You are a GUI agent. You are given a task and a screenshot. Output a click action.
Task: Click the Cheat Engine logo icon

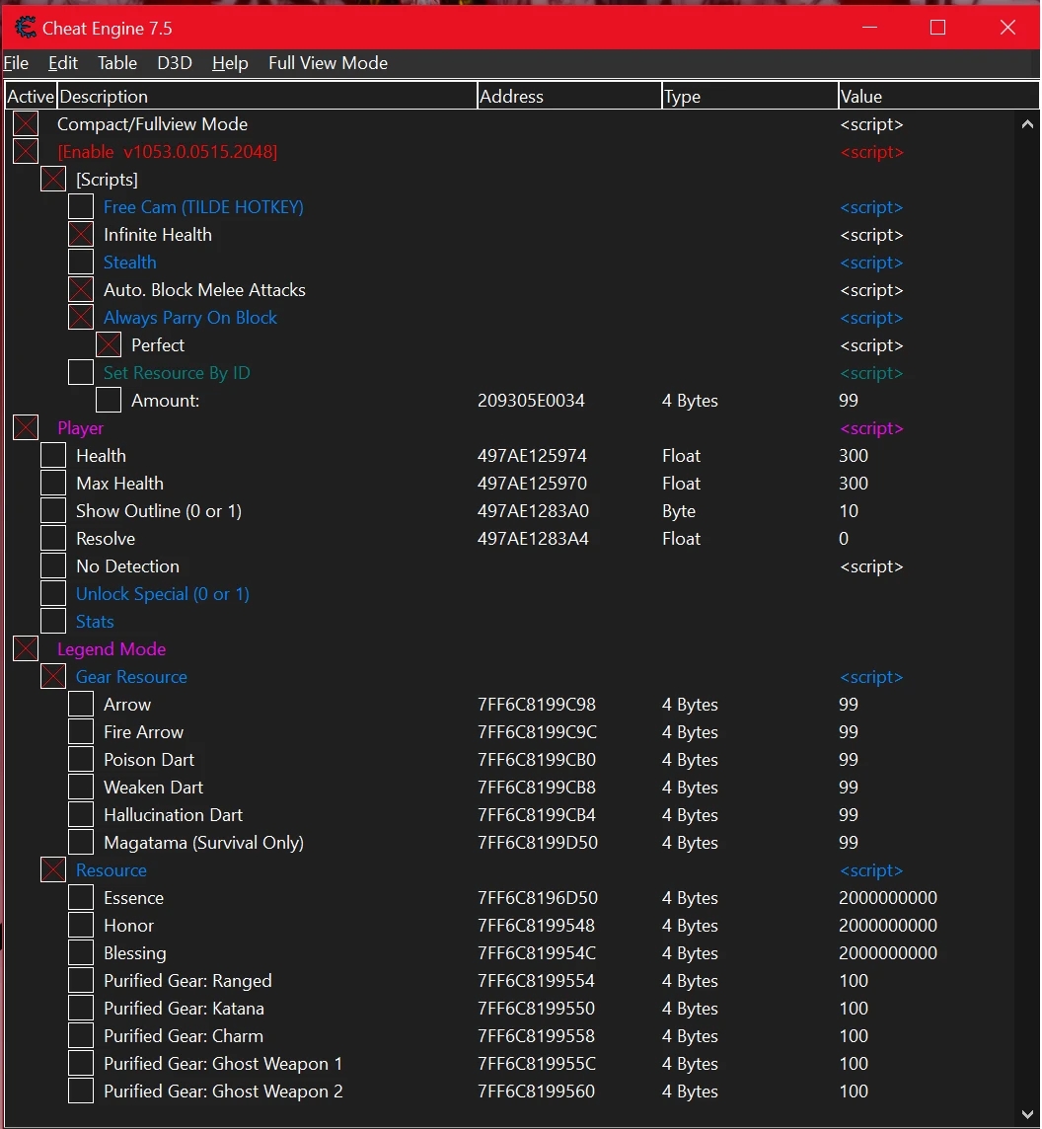point(26,28)
